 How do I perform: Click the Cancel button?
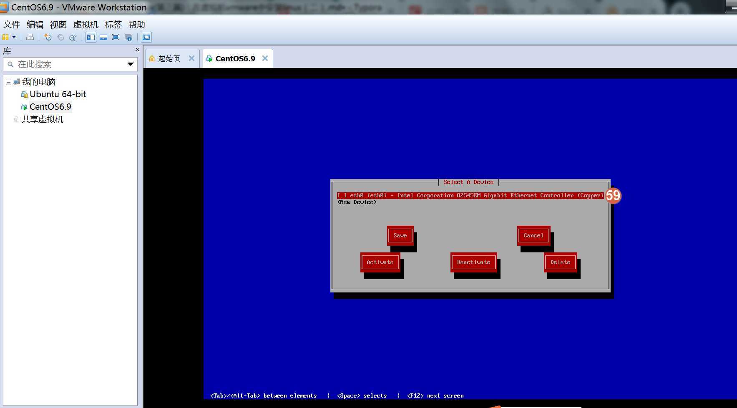point(533,235)
